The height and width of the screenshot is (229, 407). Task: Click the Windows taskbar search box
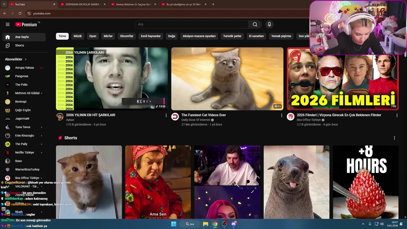[x=190, y=224]
